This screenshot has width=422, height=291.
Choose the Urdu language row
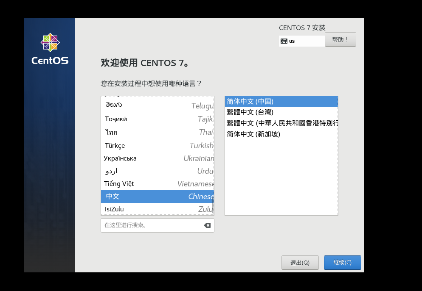[158, 171]
